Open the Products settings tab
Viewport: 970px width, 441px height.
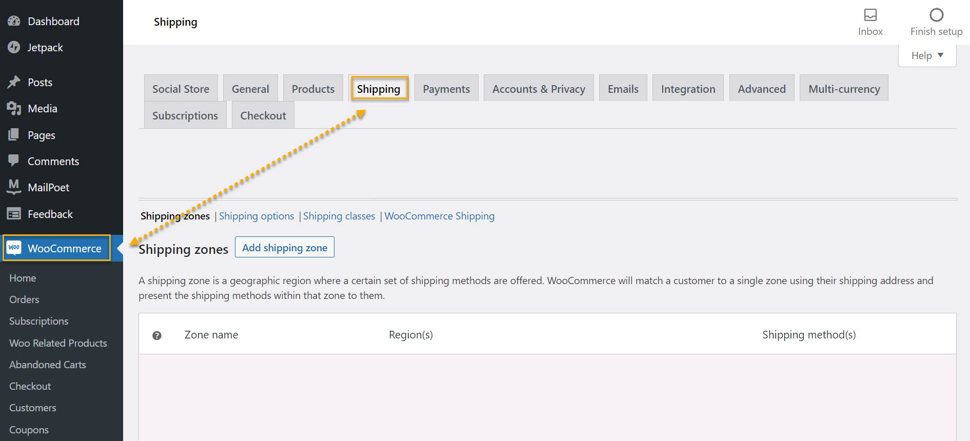[313, 88]
